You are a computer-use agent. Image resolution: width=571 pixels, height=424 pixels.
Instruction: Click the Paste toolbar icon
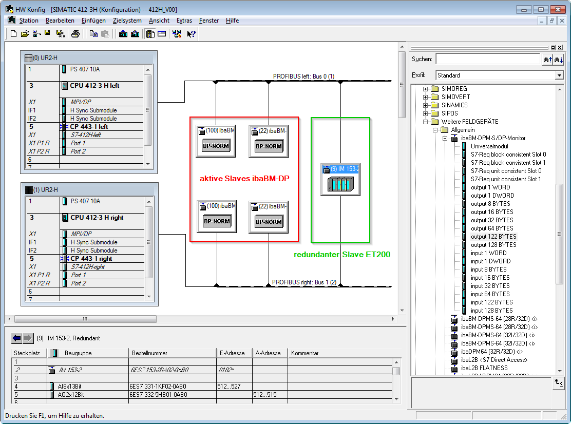105,34
